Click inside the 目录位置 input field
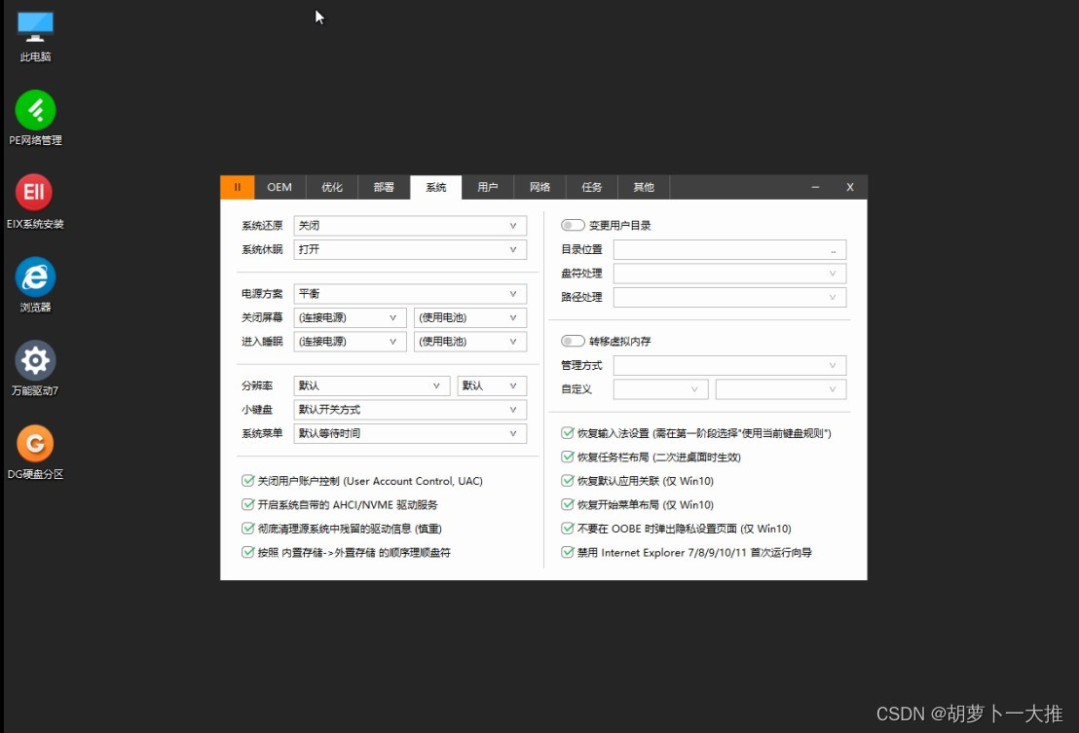 coord(721,249)
